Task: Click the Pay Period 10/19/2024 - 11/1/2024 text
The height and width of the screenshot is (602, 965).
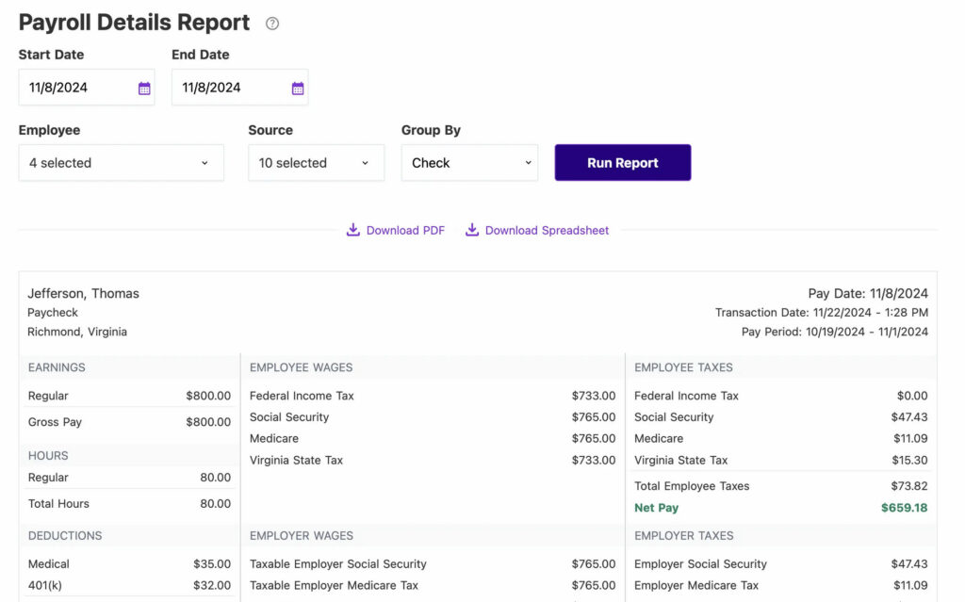Action: 835,332
